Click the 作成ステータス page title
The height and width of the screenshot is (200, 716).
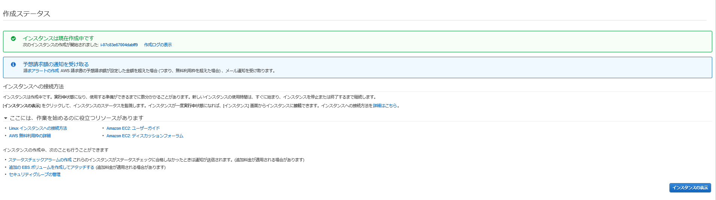coord(26,14)
